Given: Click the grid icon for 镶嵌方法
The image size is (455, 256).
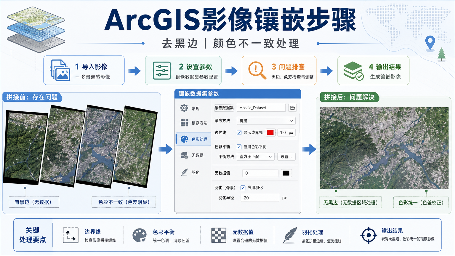Looking at the screenshot, I should [184, 123].
